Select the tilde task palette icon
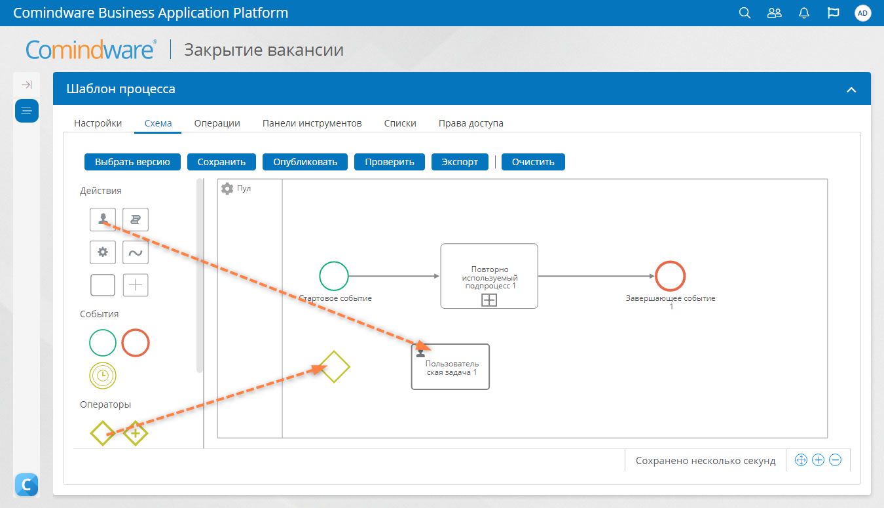This screenshot has width=884, height=508. click(x=136, y=252)
